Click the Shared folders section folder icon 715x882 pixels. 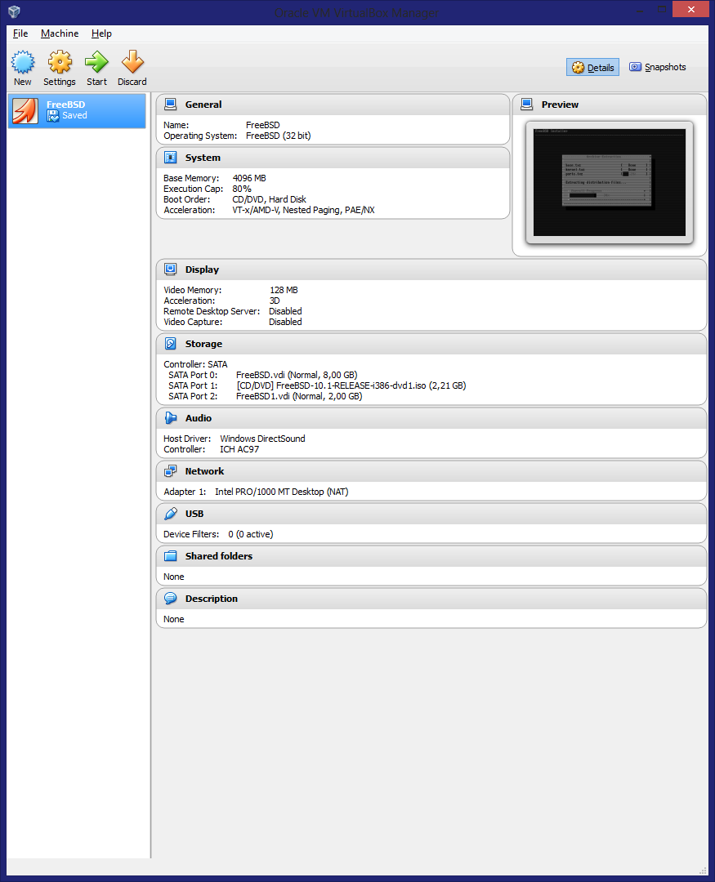coord(170,556)
